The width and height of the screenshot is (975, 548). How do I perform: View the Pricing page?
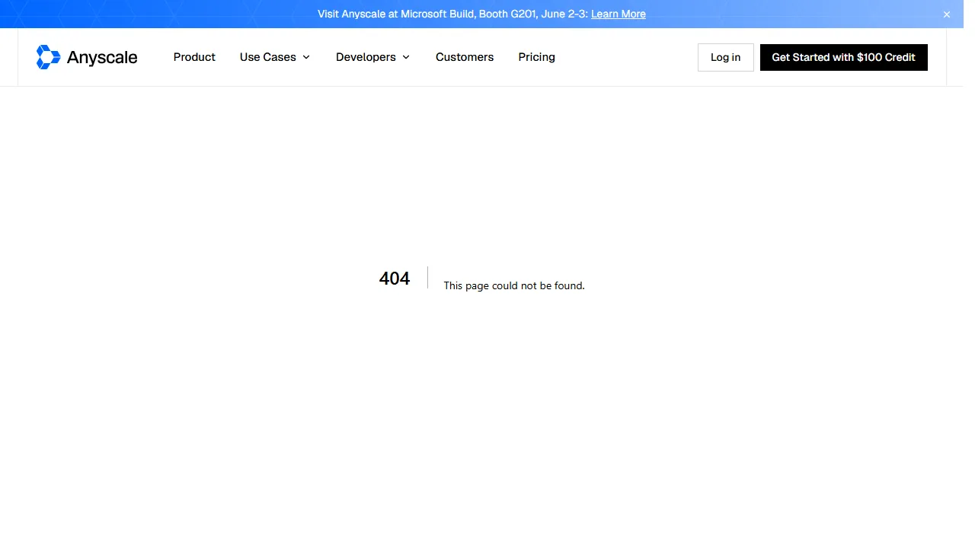(537, 57)
